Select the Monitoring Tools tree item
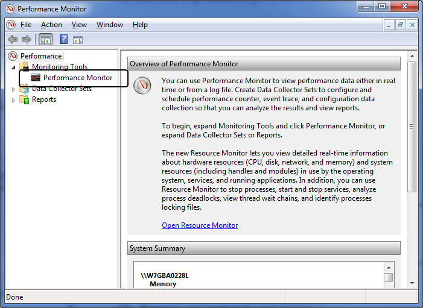The image size is (423, 308). 60,66
